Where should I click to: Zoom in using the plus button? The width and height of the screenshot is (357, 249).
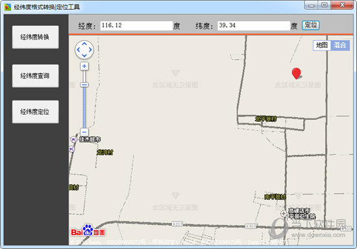pyautogui.click(x=84, y=66)
